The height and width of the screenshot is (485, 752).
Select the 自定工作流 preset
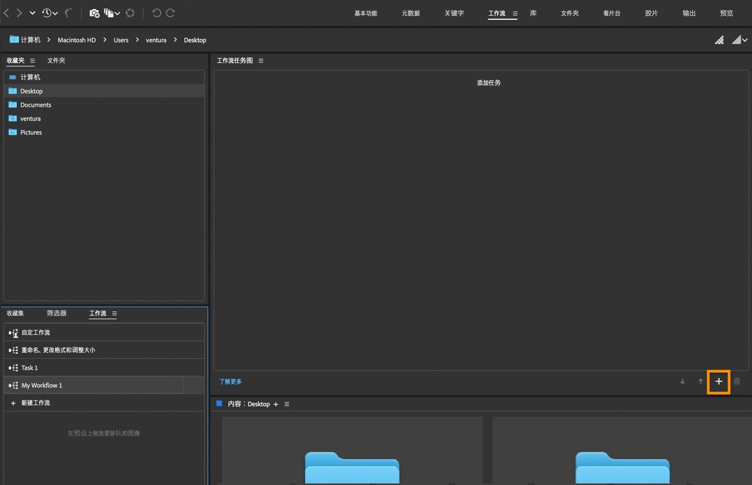[104, 333]
